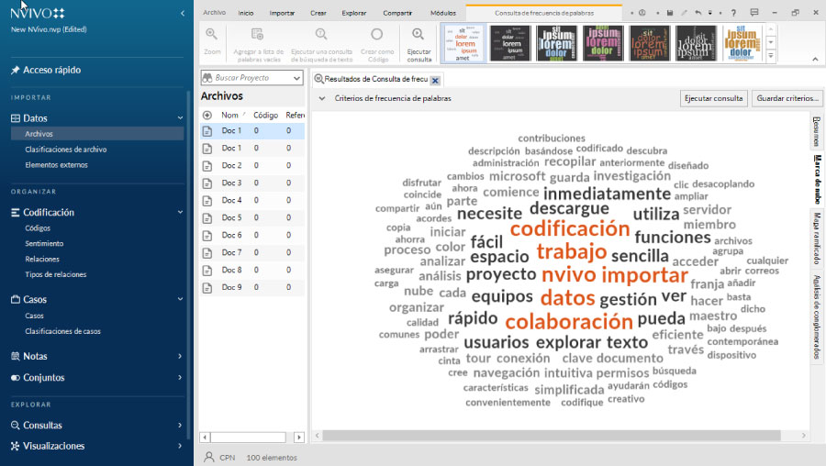Move the style gallery down one row
The height and width of the screenshot is (466, 826).
tap(771, 42)
